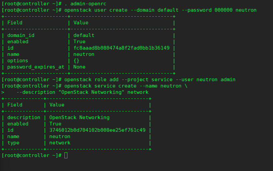Click the cursor block at the last prompt

coord(66,155)
